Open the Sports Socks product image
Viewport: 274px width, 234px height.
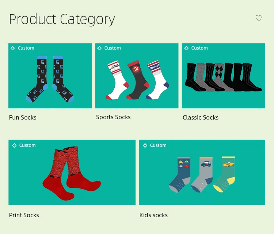tap(137, 78)
